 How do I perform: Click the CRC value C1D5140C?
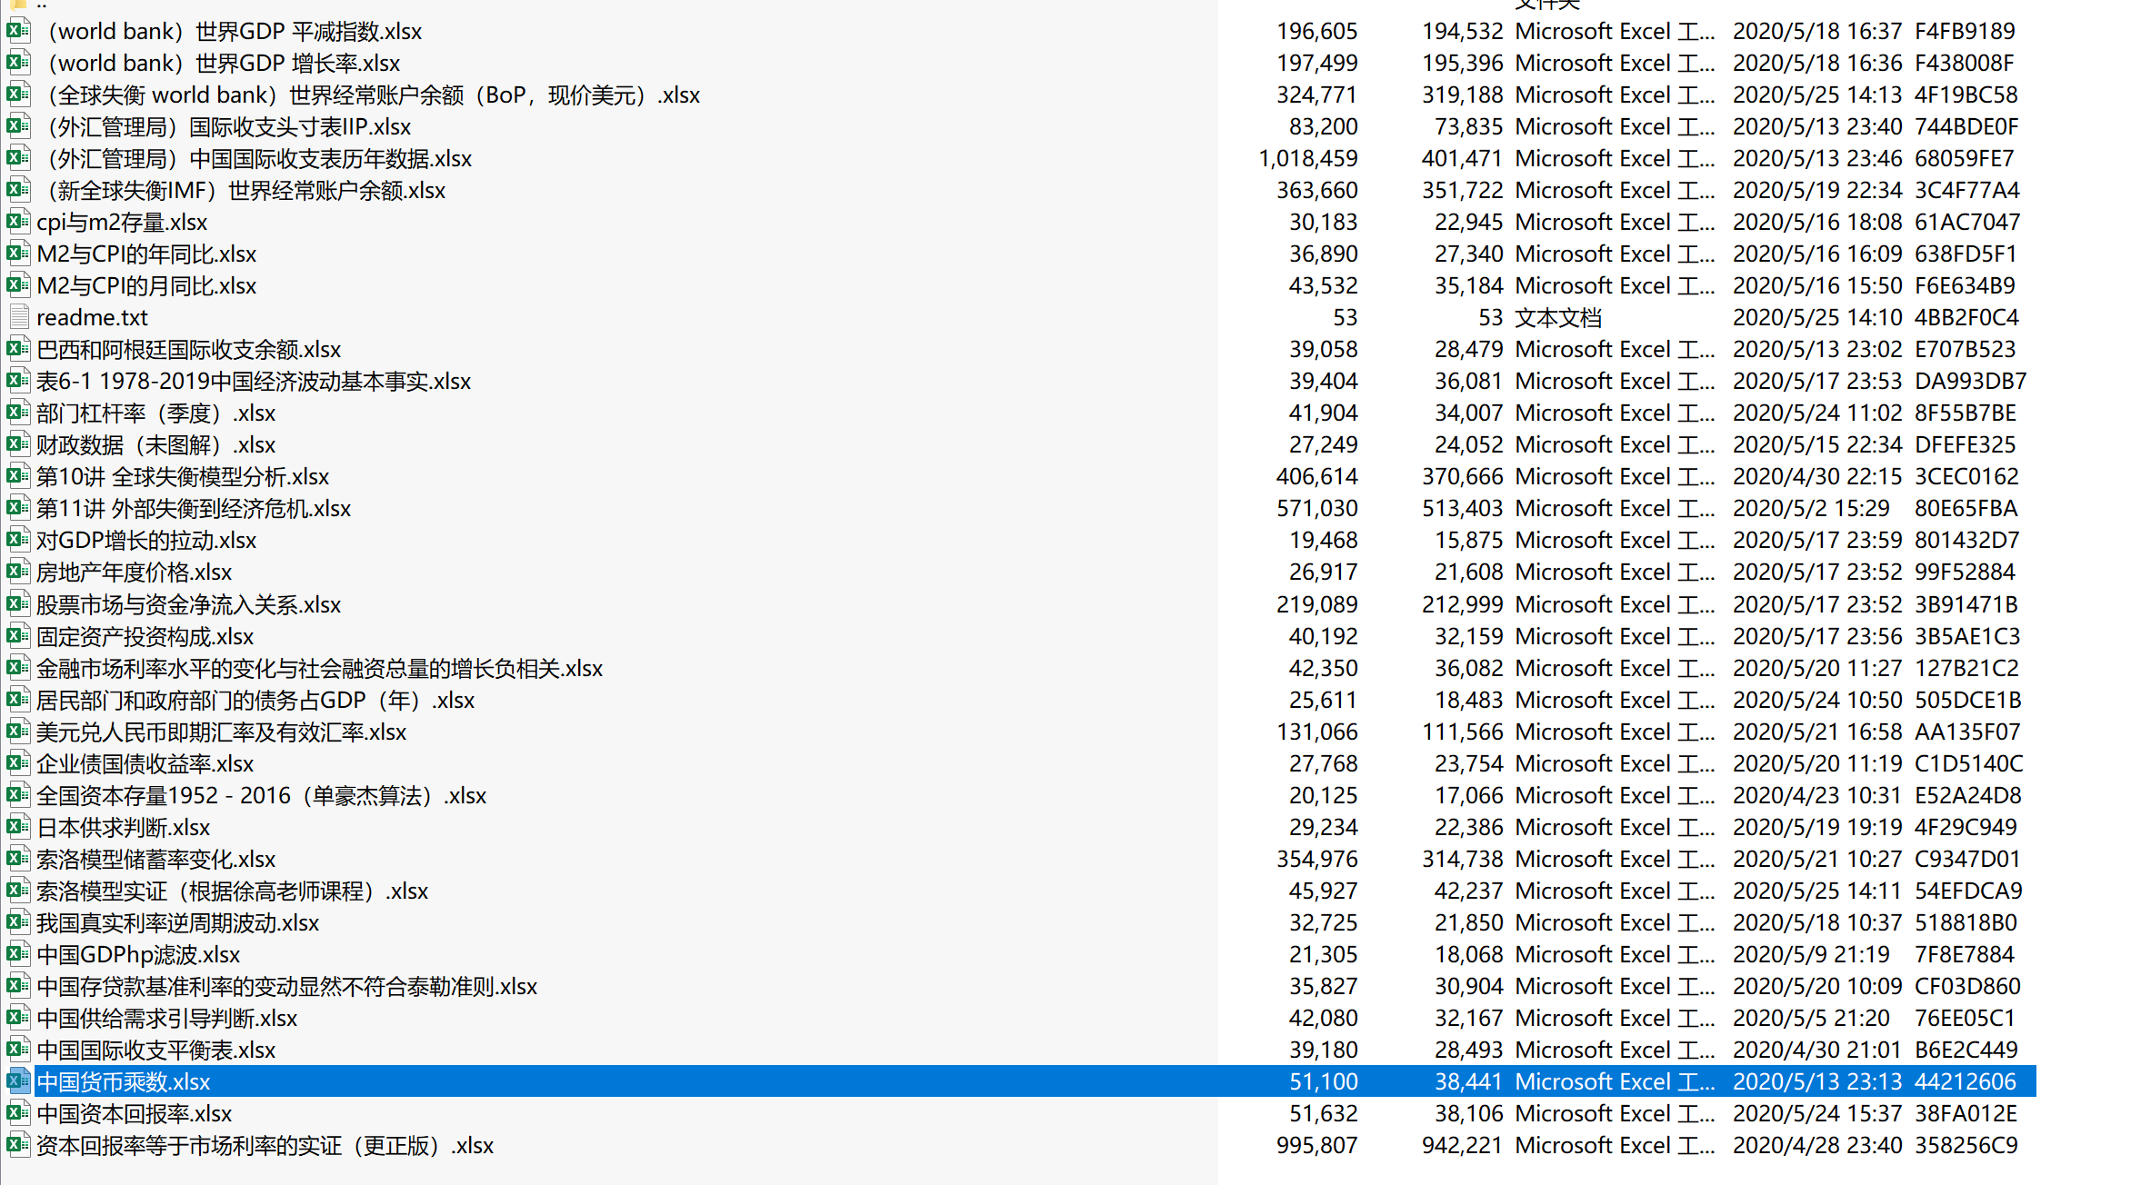point(1969,764)
